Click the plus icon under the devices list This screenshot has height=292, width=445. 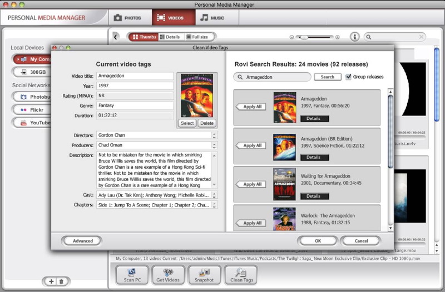coord(52,281)
